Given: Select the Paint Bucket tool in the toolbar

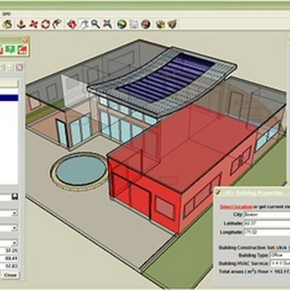Looking at the screenshot, I should [7, 24].
